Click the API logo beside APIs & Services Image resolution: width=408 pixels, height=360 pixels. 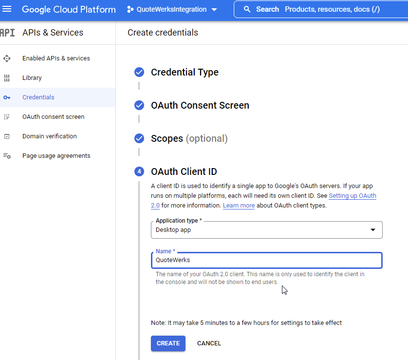pyautogui.click(x=7, y=33)
